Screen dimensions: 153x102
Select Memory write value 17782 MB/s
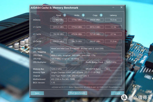pos(77,20)
